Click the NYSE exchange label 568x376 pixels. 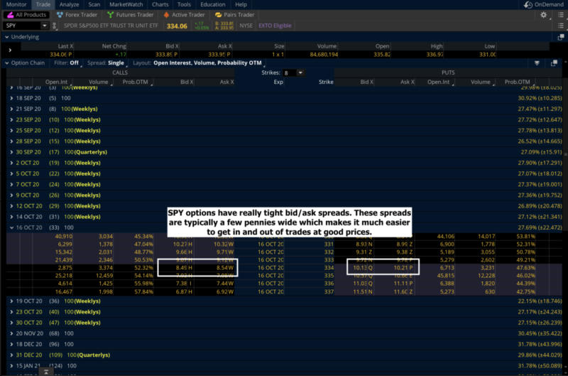tap(246, 26)
